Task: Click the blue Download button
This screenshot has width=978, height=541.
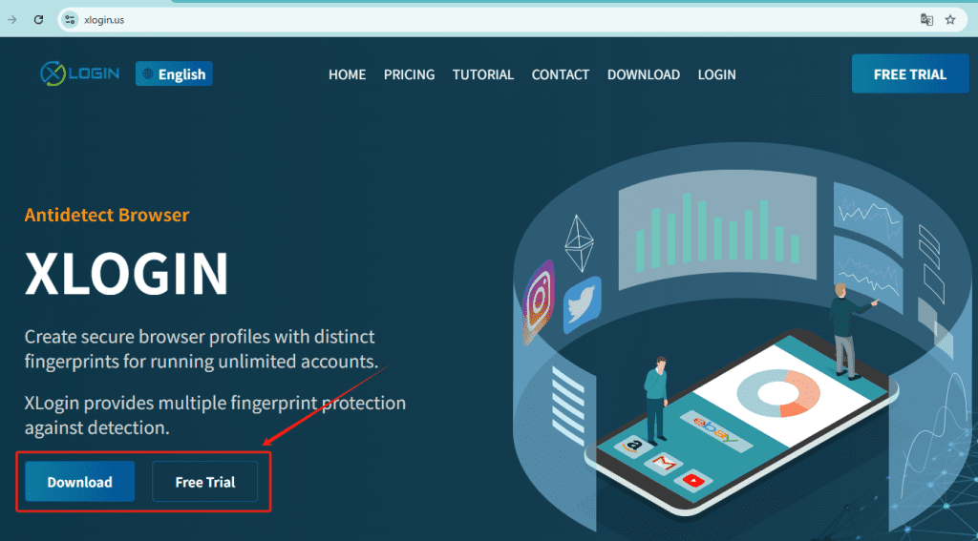Action: point(80,482)
